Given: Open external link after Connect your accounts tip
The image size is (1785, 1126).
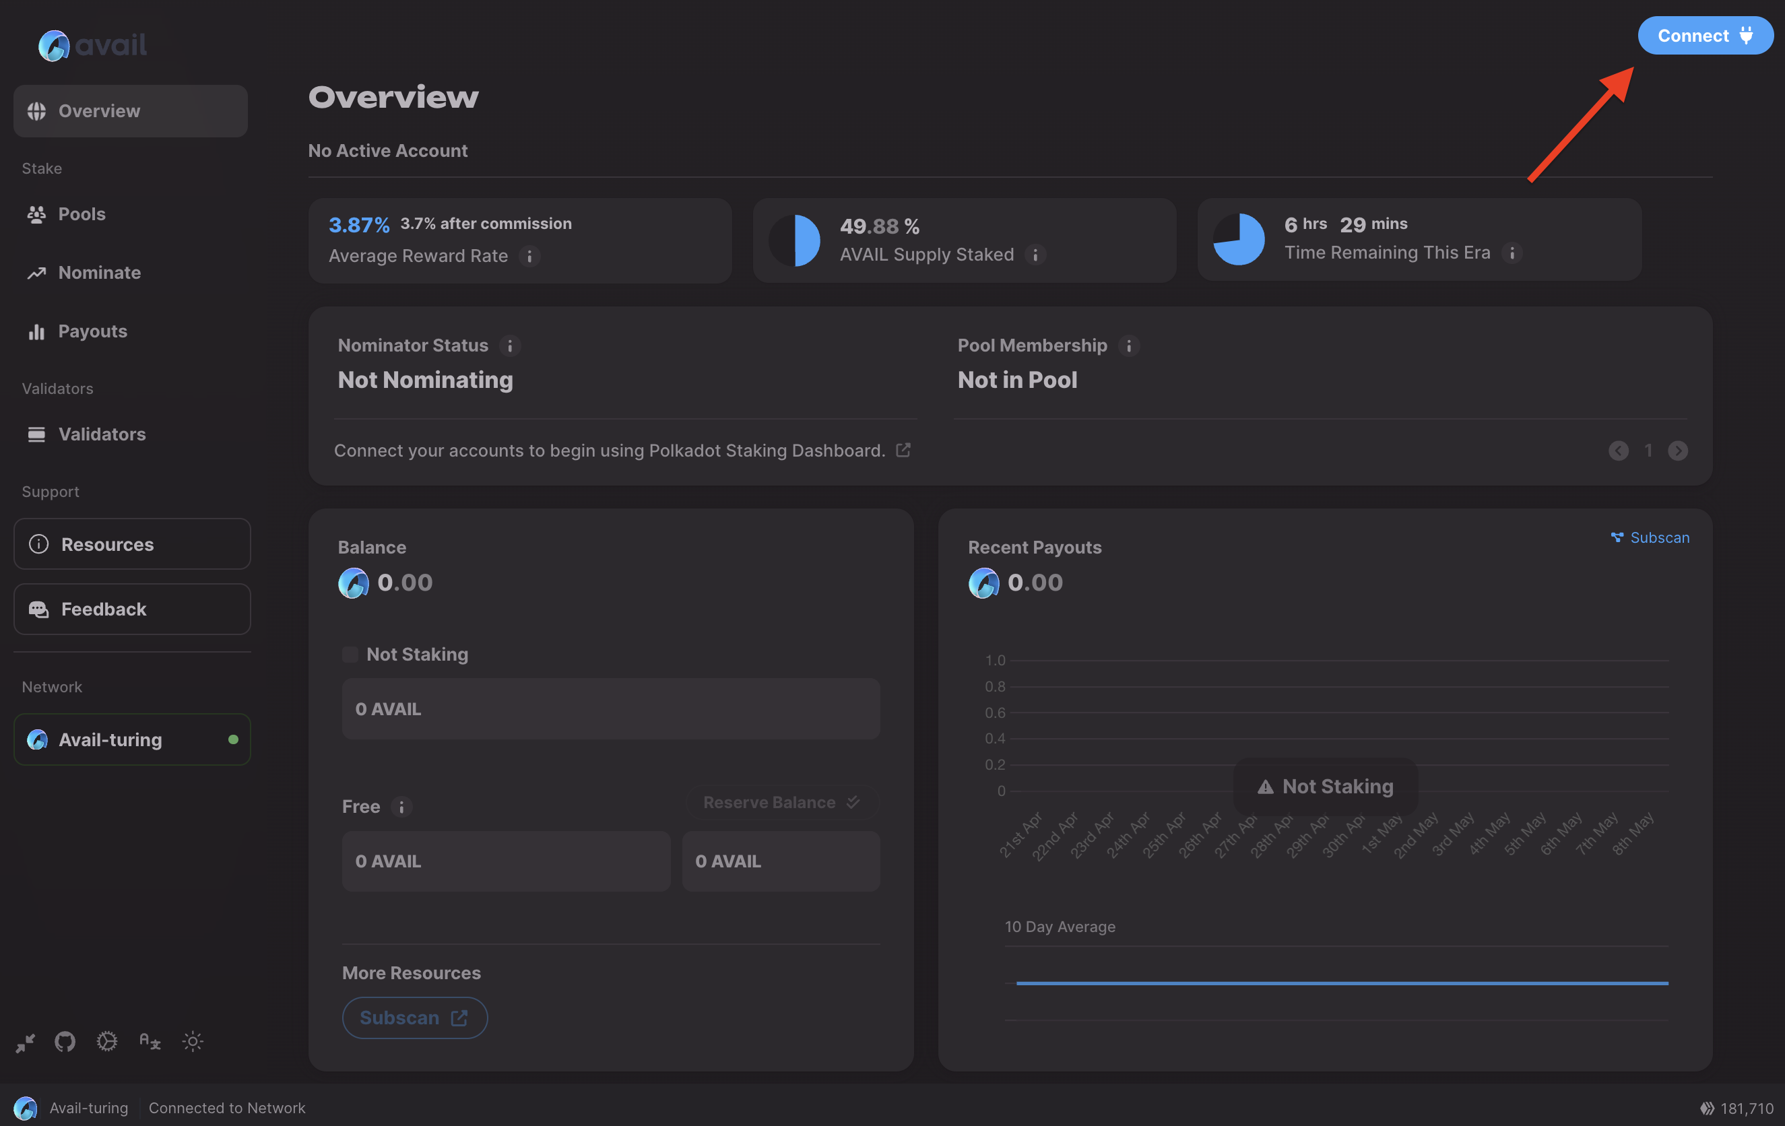Looking at the screenshot, I should coord(903,450).
